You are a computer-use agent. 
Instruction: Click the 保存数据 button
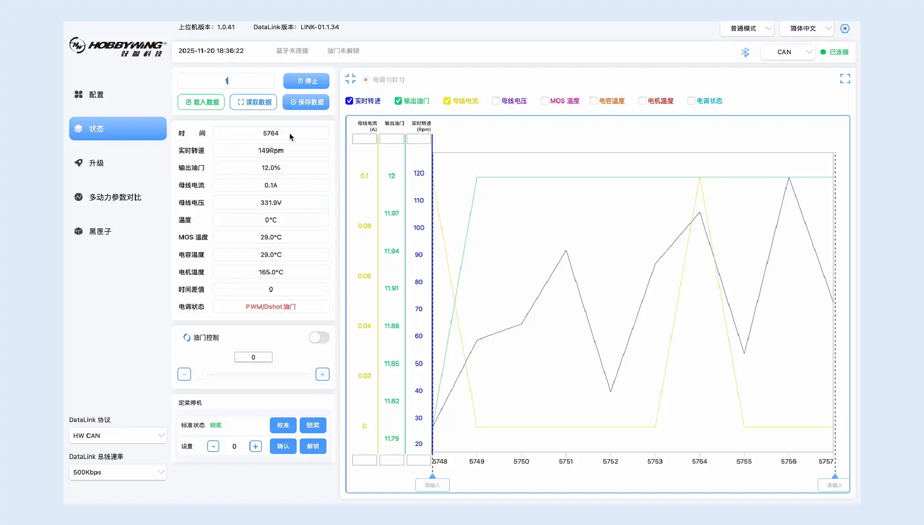point(306,102)
